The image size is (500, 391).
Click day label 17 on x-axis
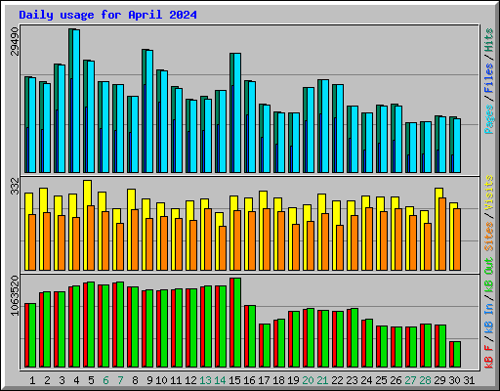pyautogui.click(x=264, y=380)
